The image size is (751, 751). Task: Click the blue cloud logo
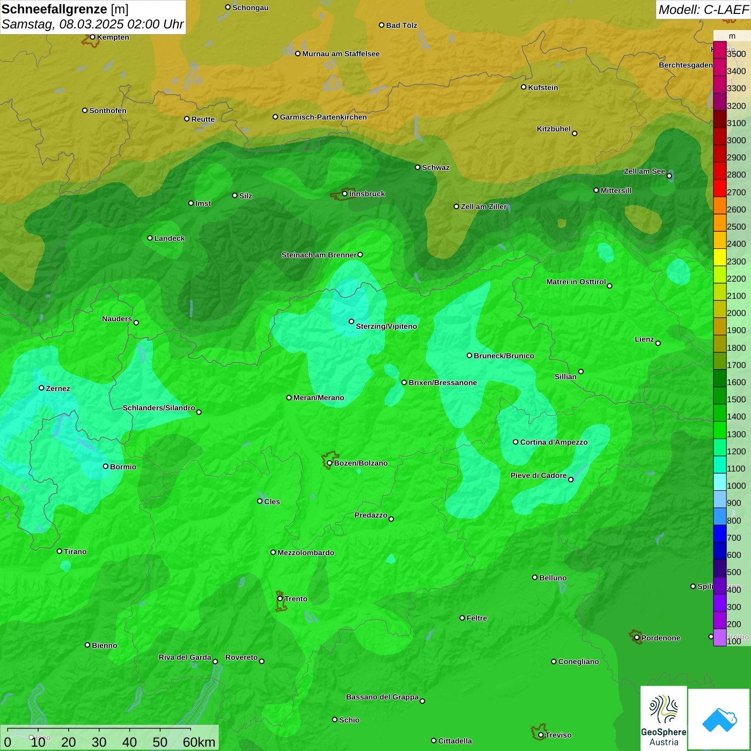[719, 719]
